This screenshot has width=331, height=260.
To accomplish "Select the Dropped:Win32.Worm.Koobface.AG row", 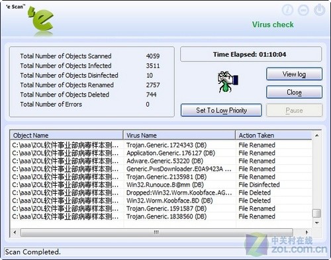I will 161,193.
